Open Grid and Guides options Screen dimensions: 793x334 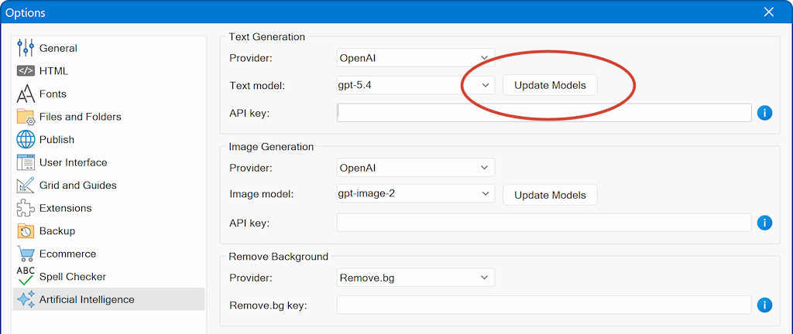[x=108, y=185]
